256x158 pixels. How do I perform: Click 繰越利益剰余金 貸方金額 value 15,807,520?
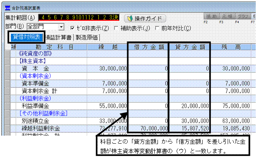pos(195,128)
